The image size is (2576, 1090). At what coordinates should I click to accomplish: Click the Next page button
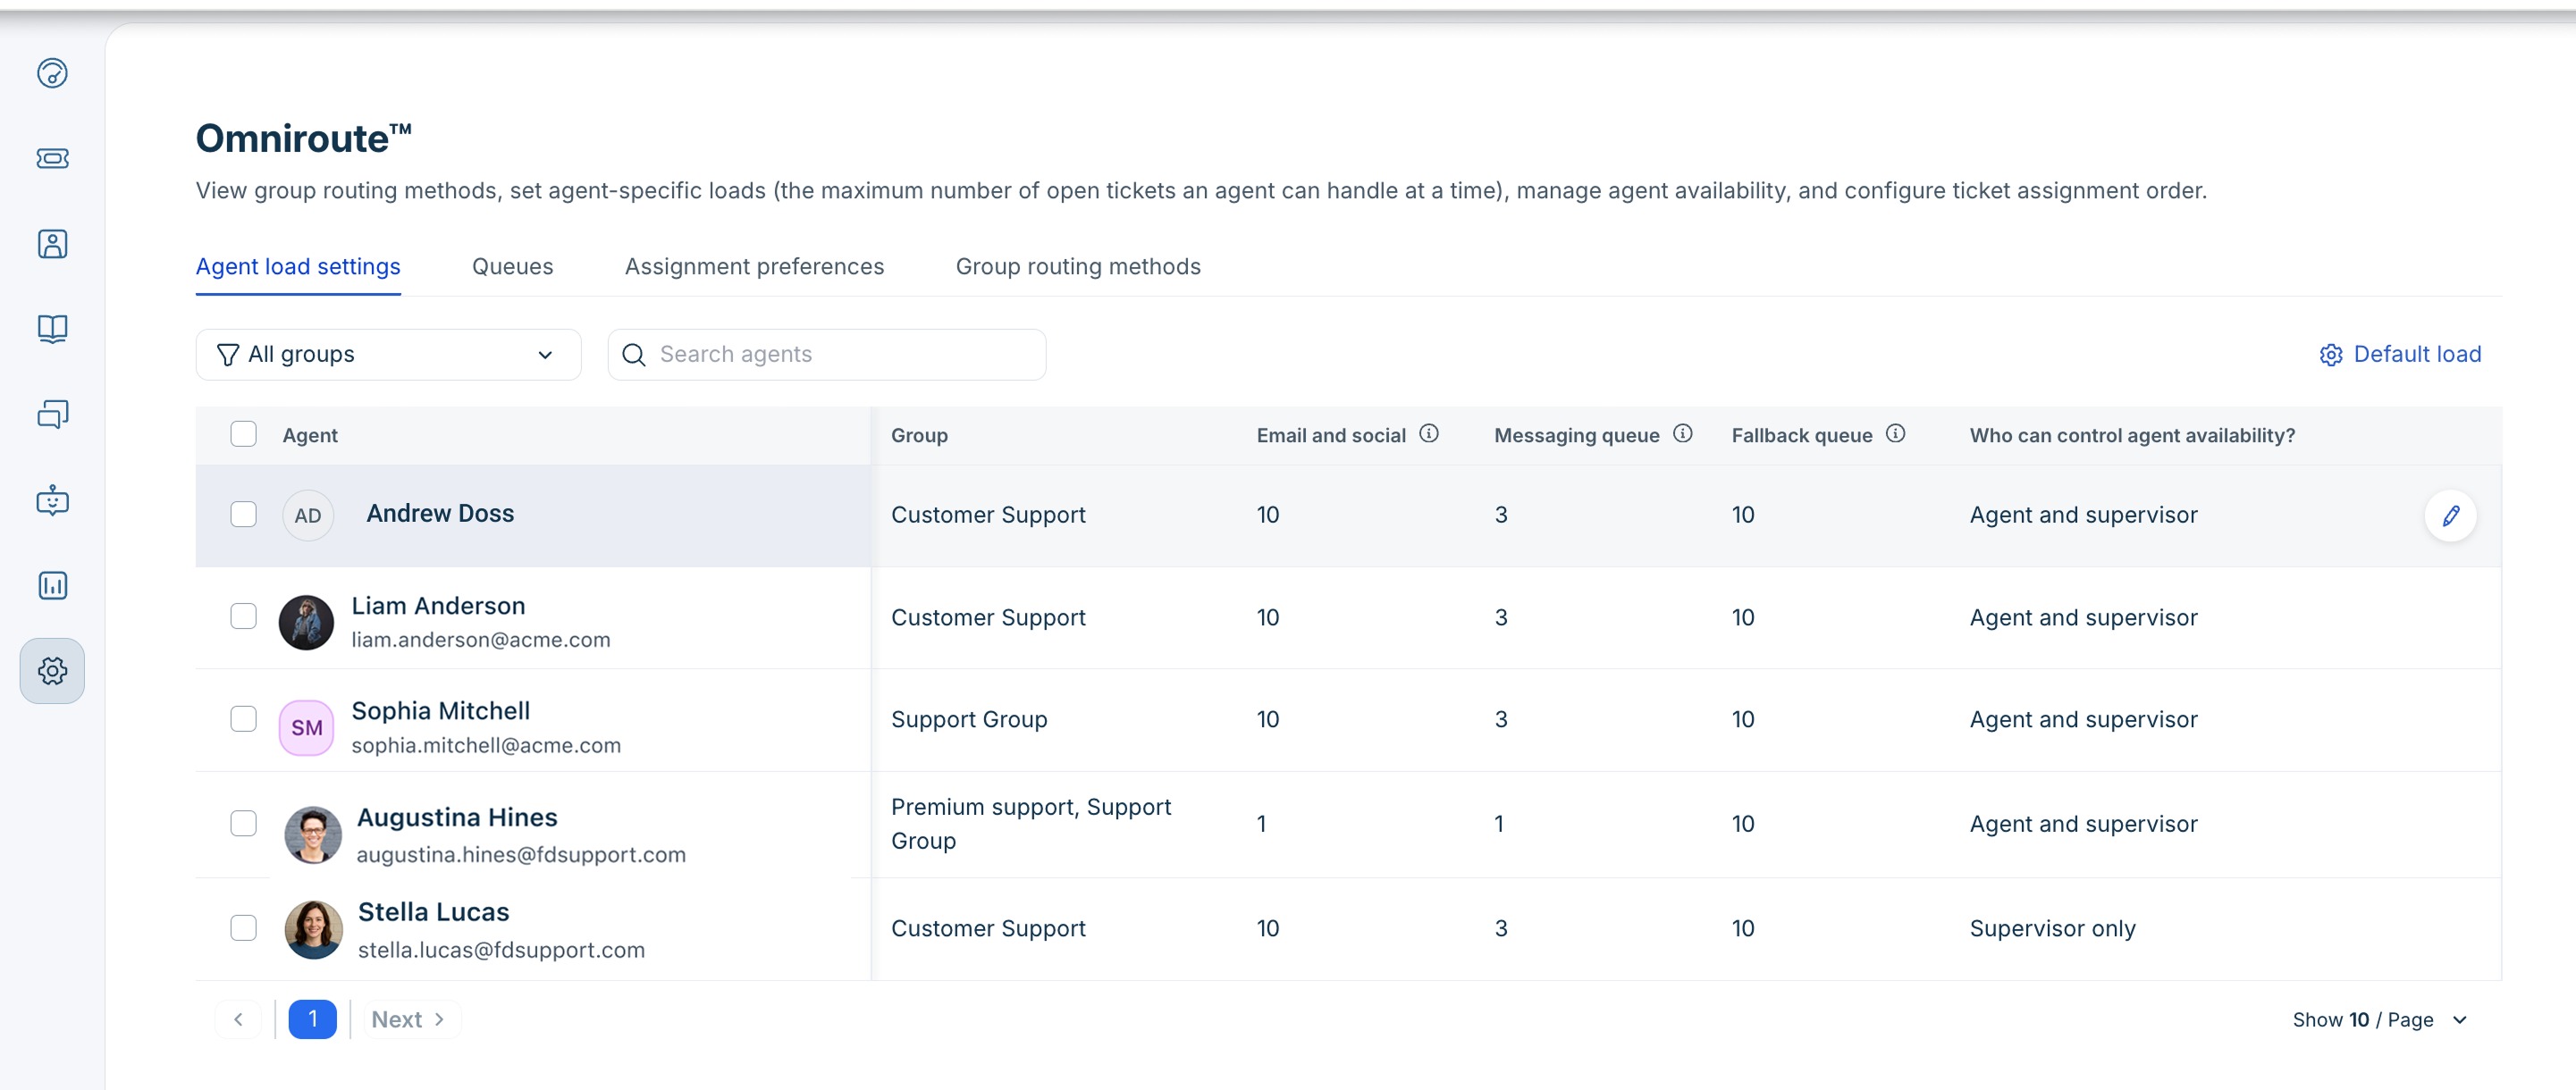(x=408, y=1019)
